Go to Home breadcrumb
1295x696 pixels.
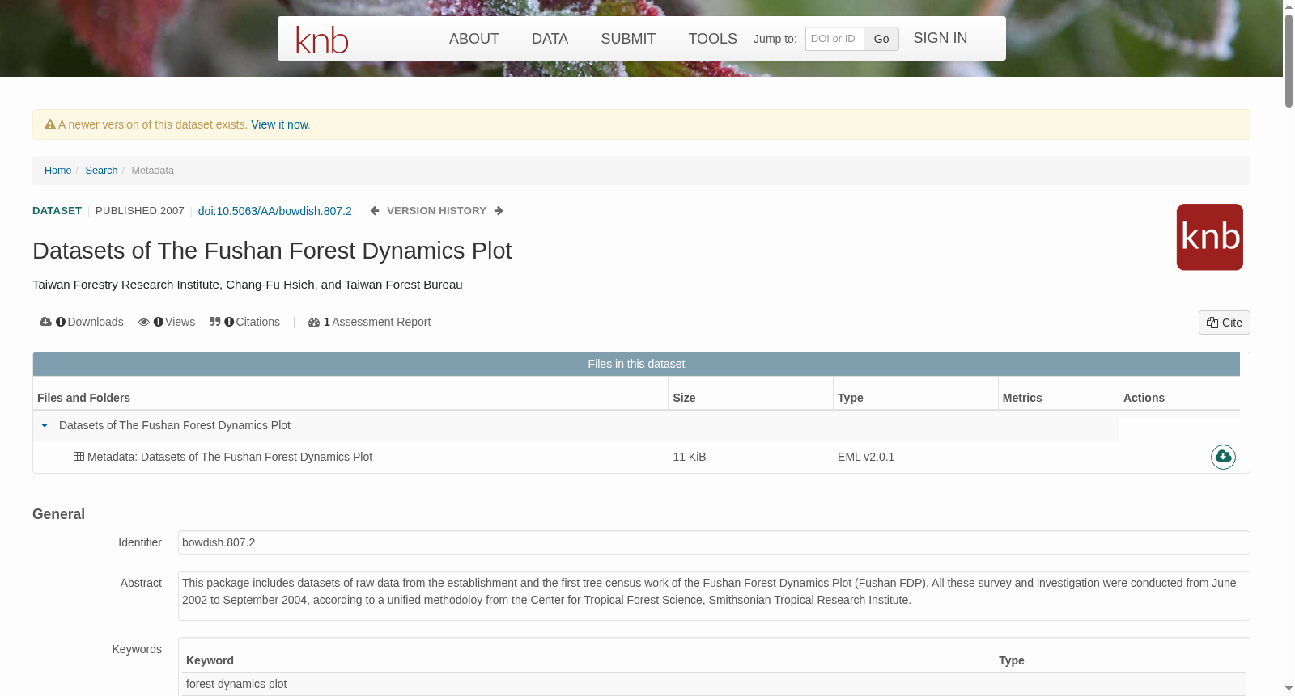[x=57, y=171]
